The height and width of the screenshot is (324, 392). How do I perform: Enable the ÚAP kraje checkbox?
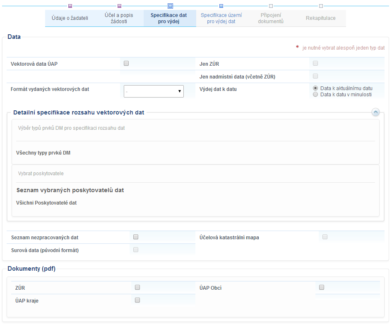(x=137, y=300)
